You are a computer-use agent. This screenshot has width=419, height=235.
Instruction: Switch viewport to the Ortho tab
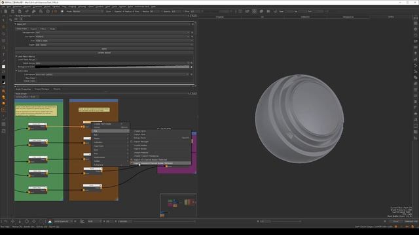click(391, 17)
